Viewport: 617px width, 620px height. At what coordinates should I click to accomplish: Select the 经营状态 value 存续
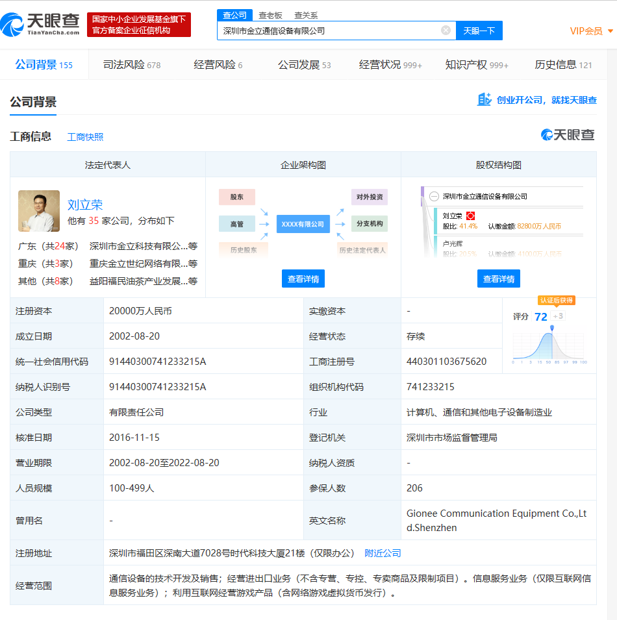point(416,336)
